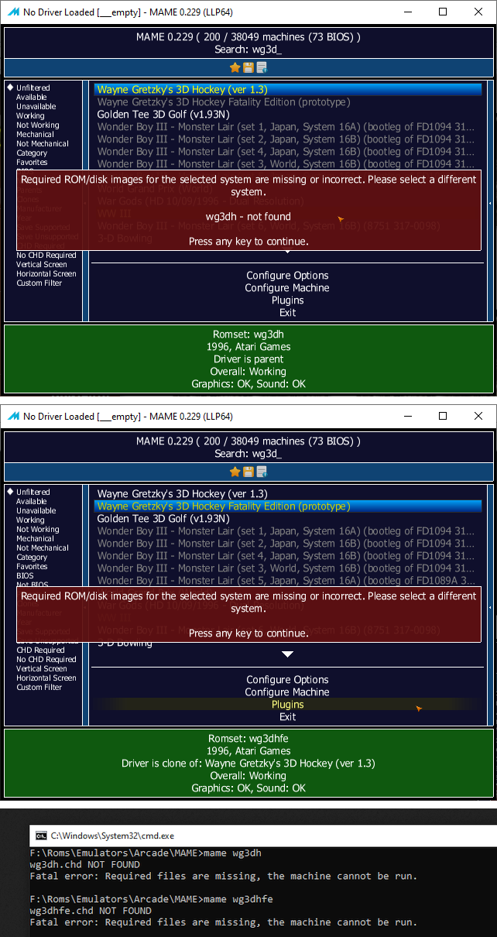The width and height of the screenshot is (497, 937).
Task: Click the favorites star icon in the lower MAME window
Action: click(235, 472)
